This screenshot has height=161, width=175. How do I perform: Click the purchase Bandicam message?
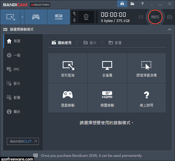91,156
